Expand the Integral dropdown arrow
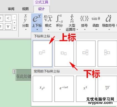117x107 pixels. tap(60, 30)
